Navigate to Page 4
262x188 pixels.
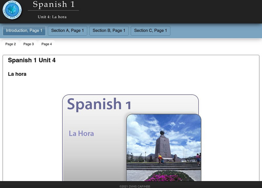click(x=47, y=44)
